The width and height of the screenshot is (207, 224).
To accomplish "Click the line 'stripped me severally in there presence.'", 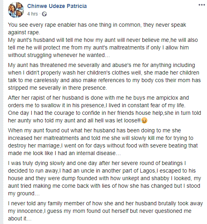I will (58, 88).
